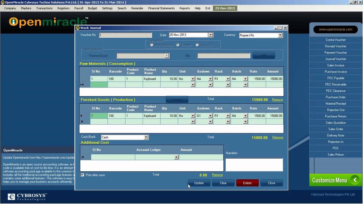The height and width of the screenshot is (204, 363).
Task: Open Receipt Voucher from side menu
Action: point(335,46)
